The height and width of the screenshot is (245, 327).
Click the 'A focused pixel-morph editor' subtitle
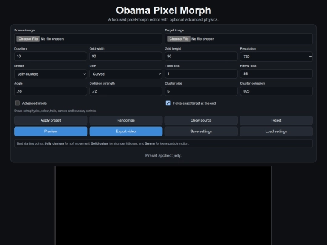point(163,19)
